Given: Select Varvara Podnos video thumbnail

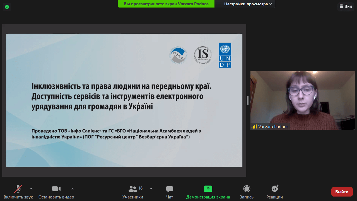Looking at the screenshot, I should [303, 100].
